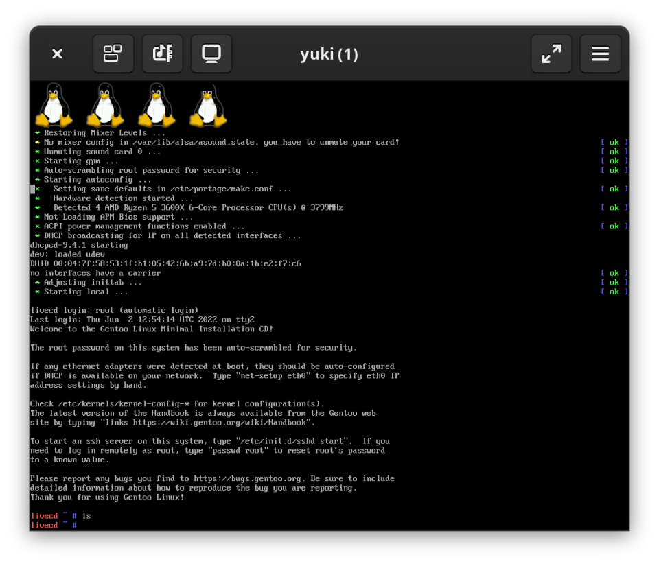Expand the keyboard shortcut options dropdown
The image size is (659, 564).
click(162, 54)
